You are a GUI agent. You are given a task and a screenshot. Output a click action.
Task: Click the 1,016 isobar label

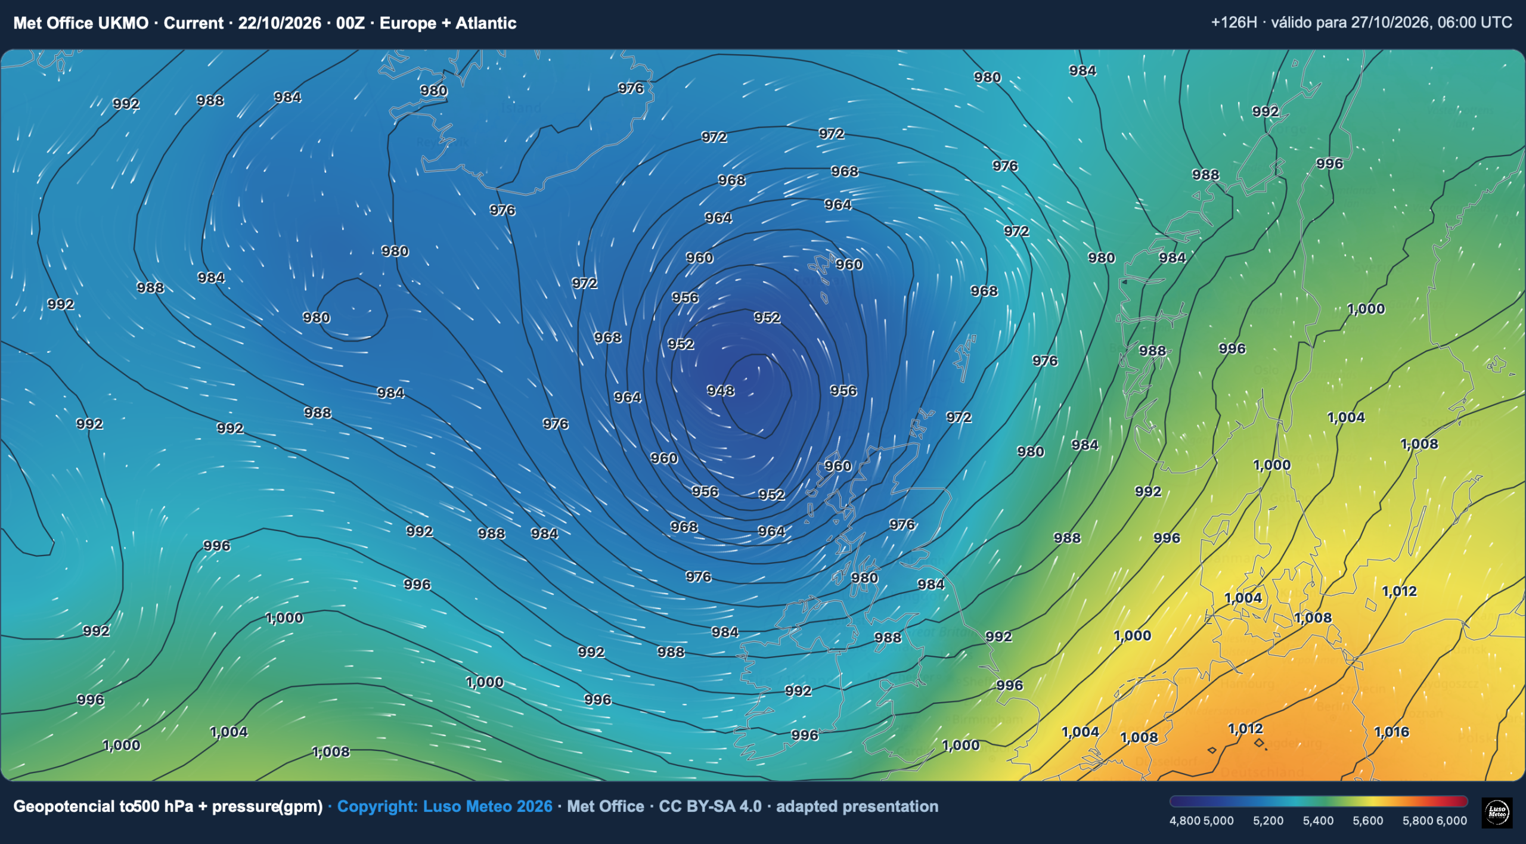point(1391,731)
